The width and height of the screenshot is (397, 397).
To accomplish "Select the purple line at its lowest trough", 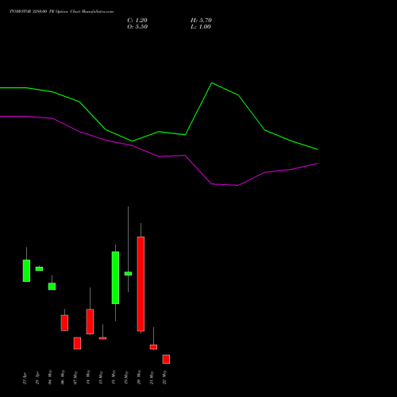I will (238, 185).
